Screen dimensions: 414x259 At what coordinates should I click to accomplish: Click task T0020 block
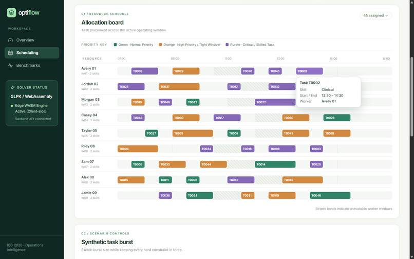pyautogui.click(x=316, y=164)
